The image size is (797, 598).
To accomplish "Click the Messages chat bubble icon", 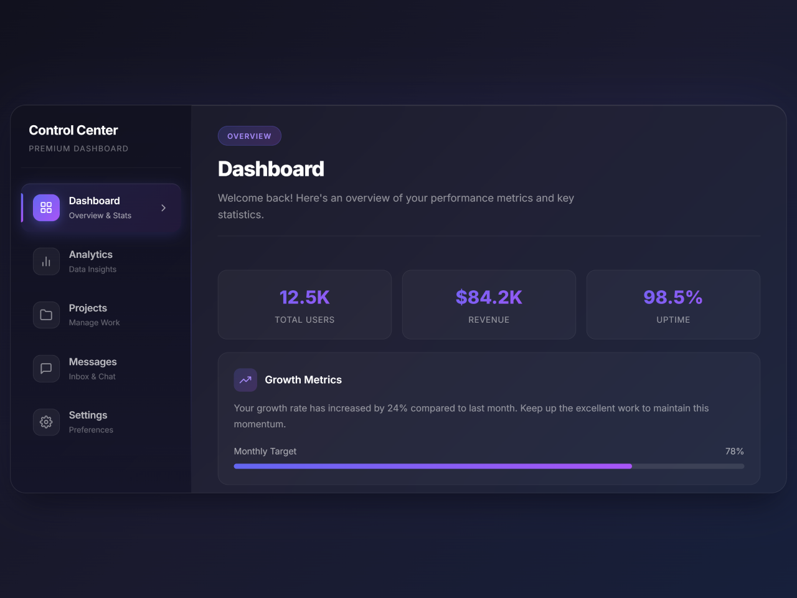I will [46, 369].
